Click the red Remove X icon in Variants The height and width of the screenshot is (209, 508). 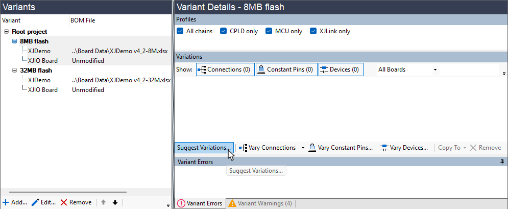click(x=64, y=202)
